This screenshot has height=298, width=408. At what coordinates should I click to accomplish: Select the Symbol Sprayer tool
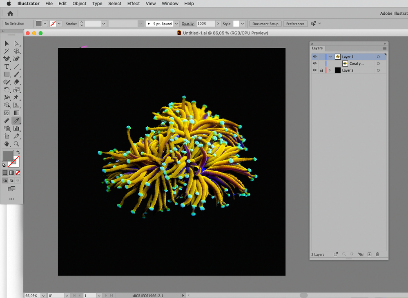pos(7,128)
